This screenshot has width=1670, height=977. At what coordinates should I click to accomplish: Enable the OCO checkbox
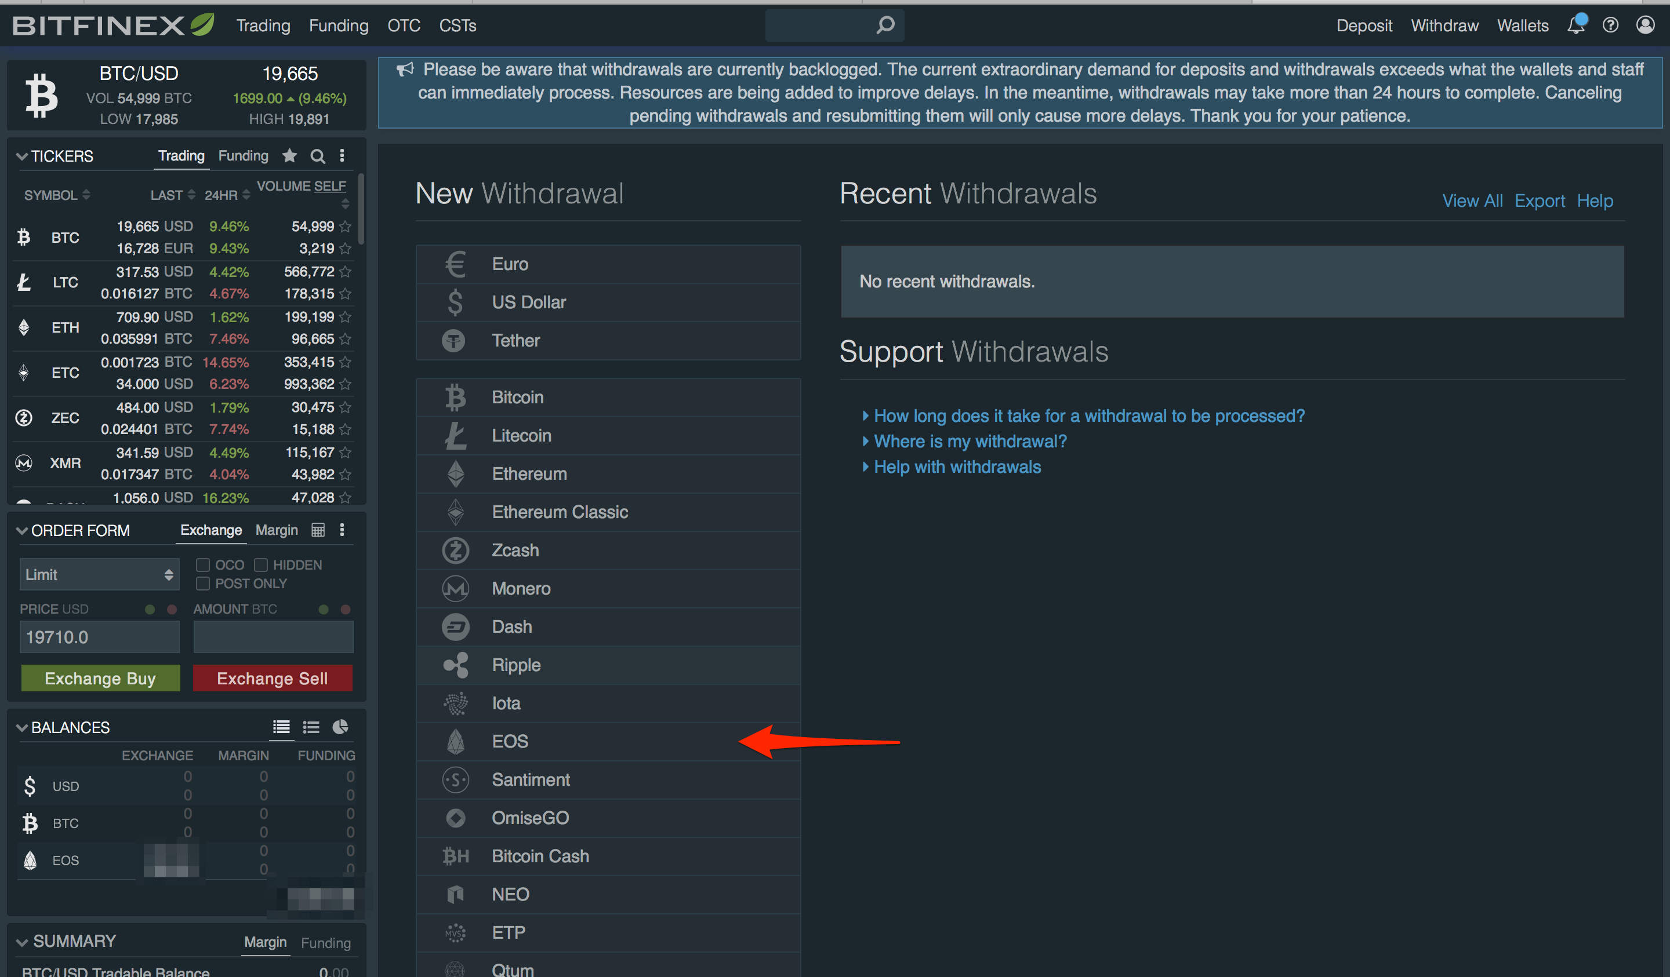point(203,565)
